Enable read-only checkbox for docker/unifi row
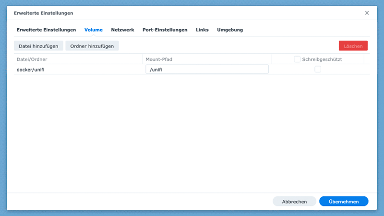This screenshot has height=216, width=384. 318,69
